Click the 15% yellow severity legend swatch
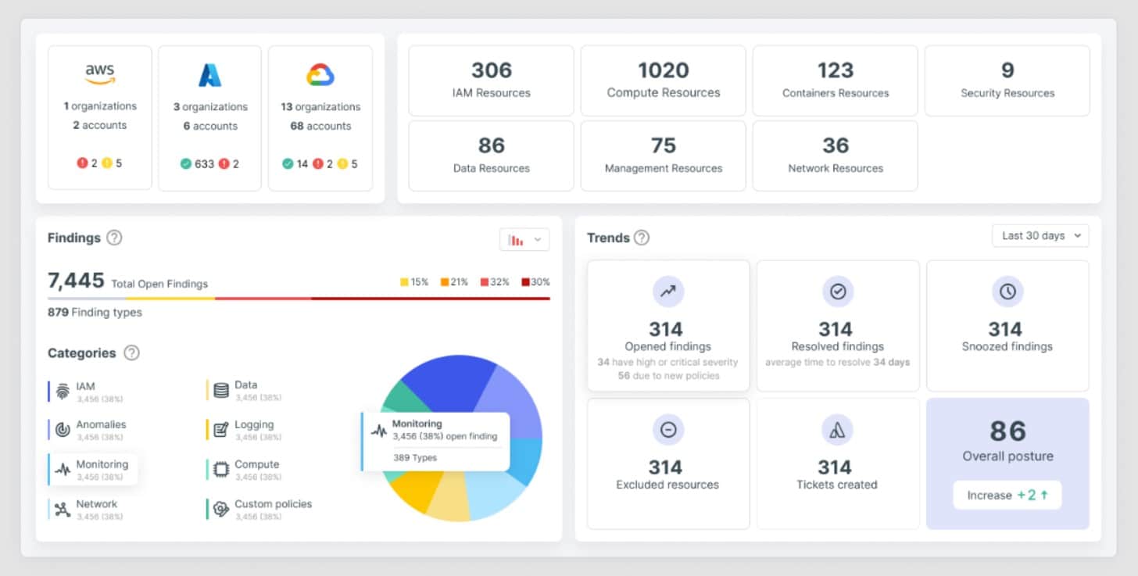The image size is (1138, 576). click(404, 282)
